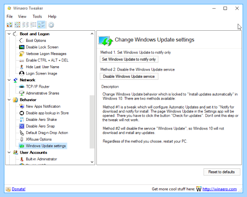Switch to list view in toolbar
Viewport: 247px width, 197px height.
[33, 25]
